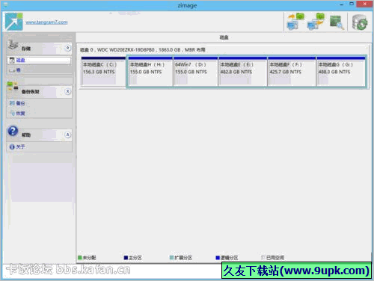Viewport: 374px width, 281px height.
Task: Select partition F: 425.7 GB NTFS
Action: tap(292, 72)
